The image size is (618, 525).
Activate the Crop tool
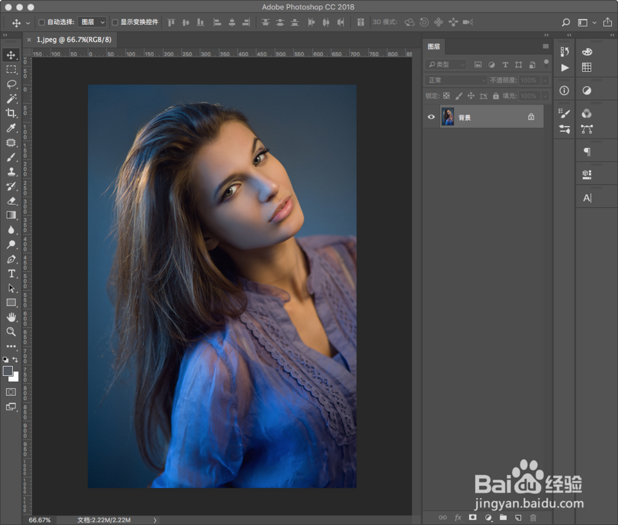point(11,114)
